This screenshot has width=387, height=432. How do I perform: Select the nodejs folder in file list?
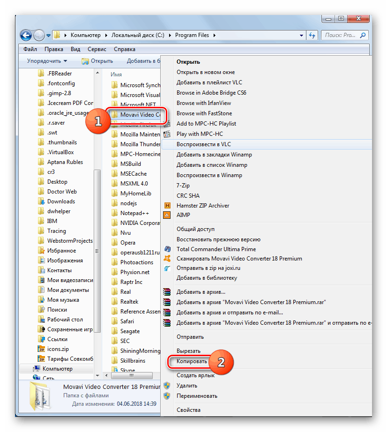click(128, 203)
